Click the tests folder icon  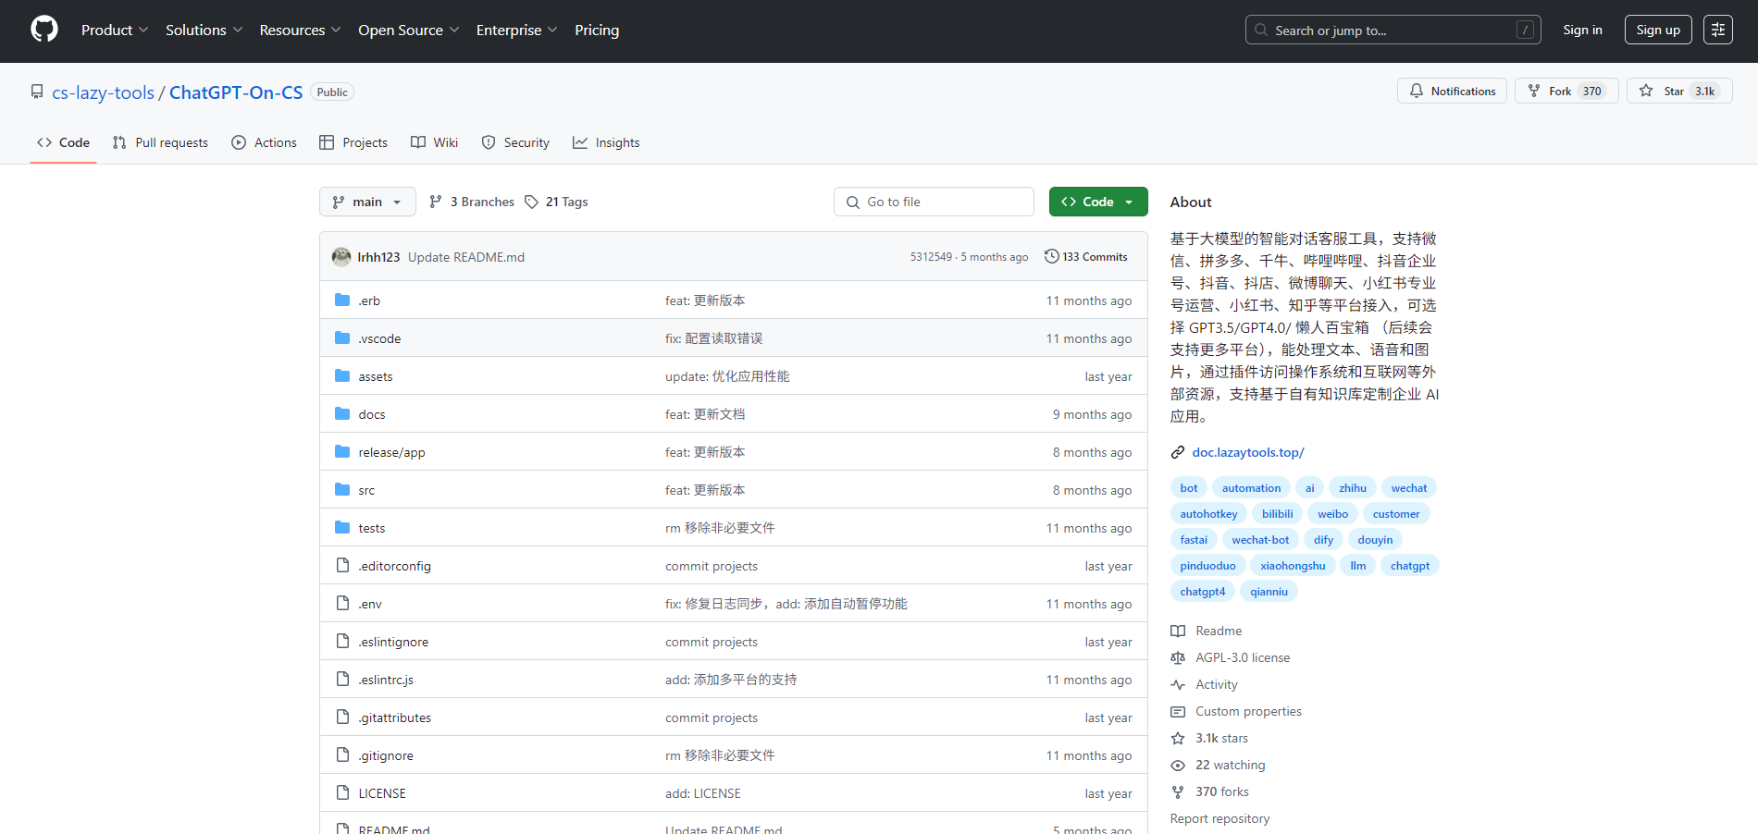click(342, 527)
